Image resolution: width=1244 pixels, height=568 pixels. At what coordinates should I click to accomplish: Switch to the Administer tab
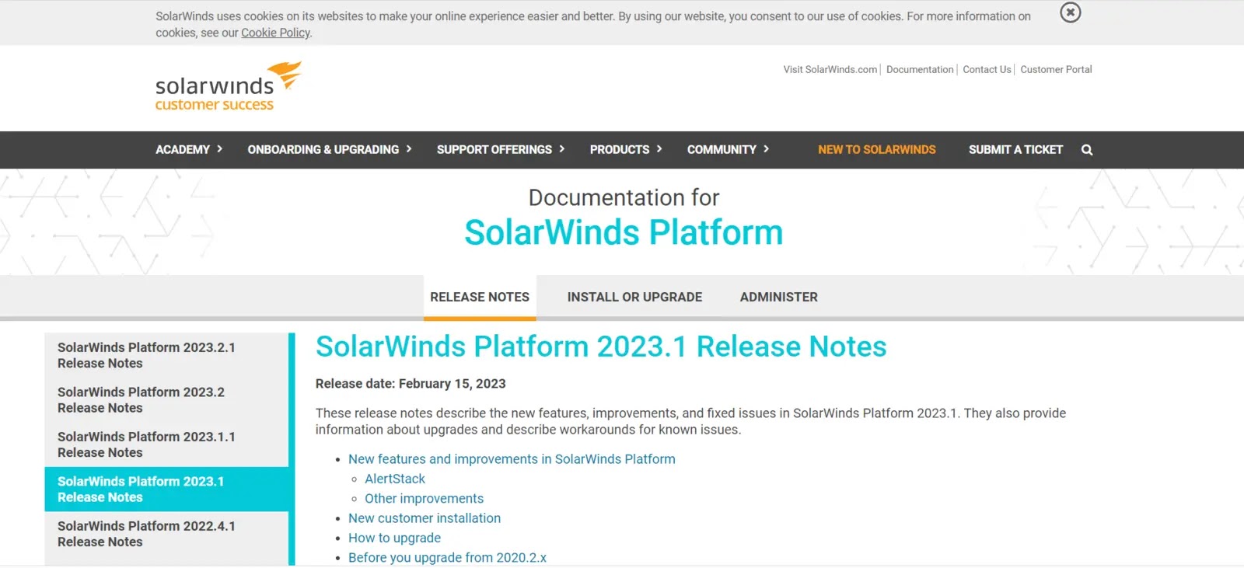779,297
